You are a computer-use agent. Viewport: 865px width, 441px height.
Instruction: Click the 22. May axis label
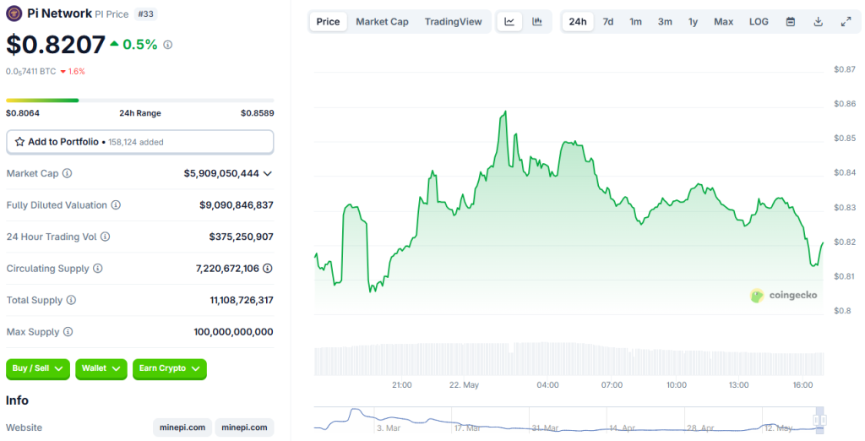464,385
